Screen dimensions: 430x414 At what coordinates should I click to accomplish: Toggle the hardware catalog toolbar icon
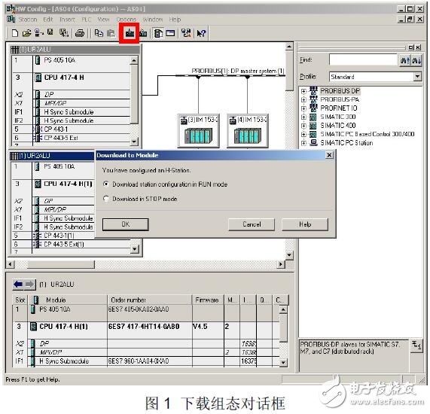click(x=158, y=33)
